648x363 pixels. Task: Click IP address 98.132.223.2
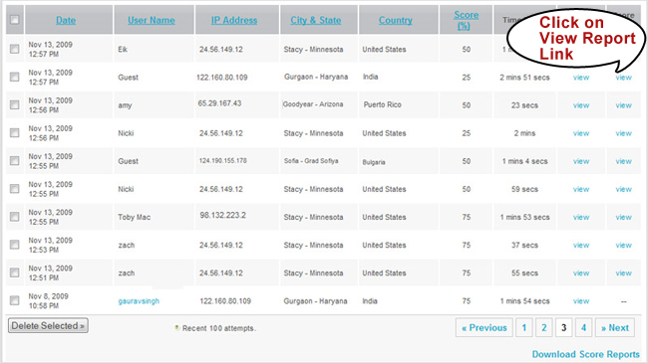pos(222,215)
